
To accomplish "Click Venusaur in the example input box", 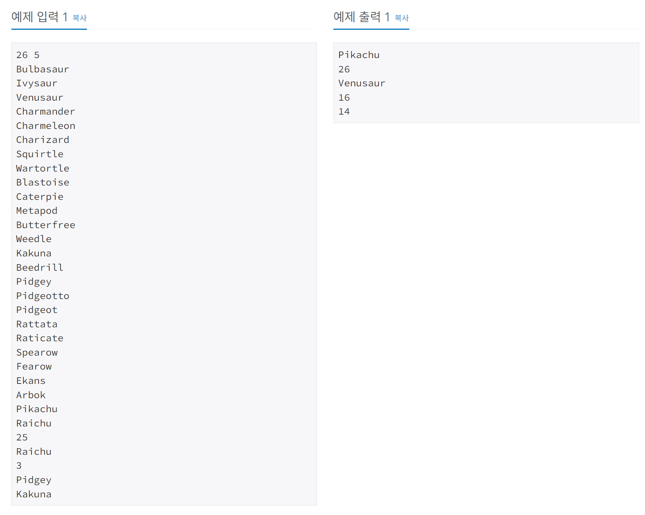I will pos(40,98).
